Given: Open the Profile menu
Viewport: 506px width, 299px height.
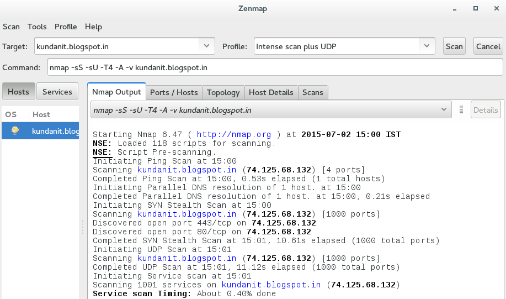Looking at the screenshot, I should [x=66, y=27].
